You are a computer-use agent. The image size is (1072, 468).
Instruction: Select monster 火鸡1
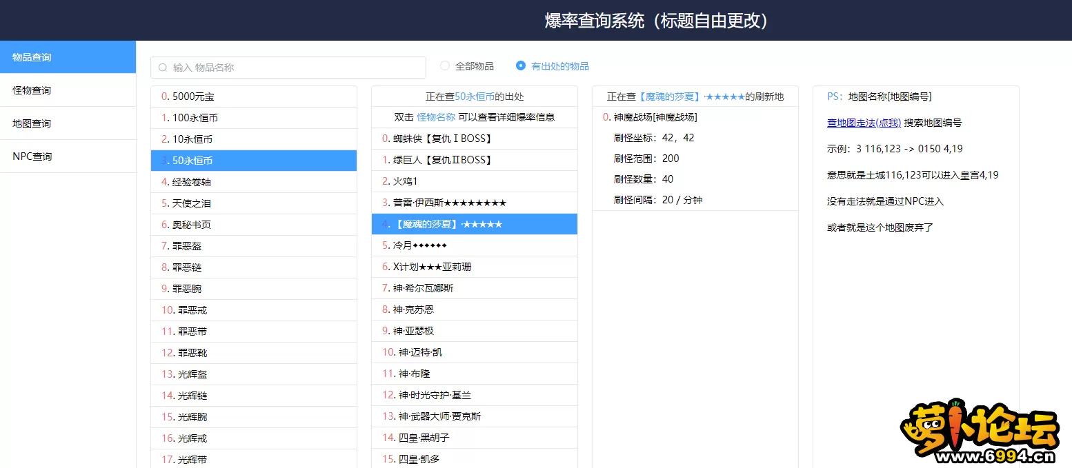click(475, 182)
